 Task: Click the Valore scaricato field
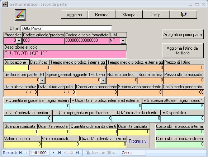(60, 144)
